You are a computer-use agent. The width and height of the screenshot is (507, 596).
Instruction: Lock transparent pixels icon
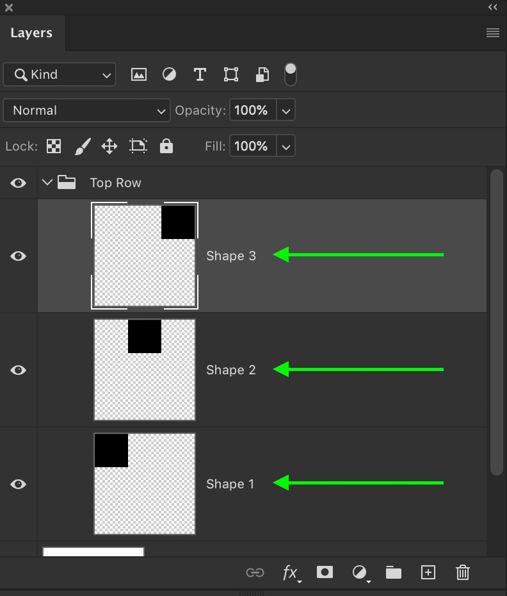pos(54,146)
